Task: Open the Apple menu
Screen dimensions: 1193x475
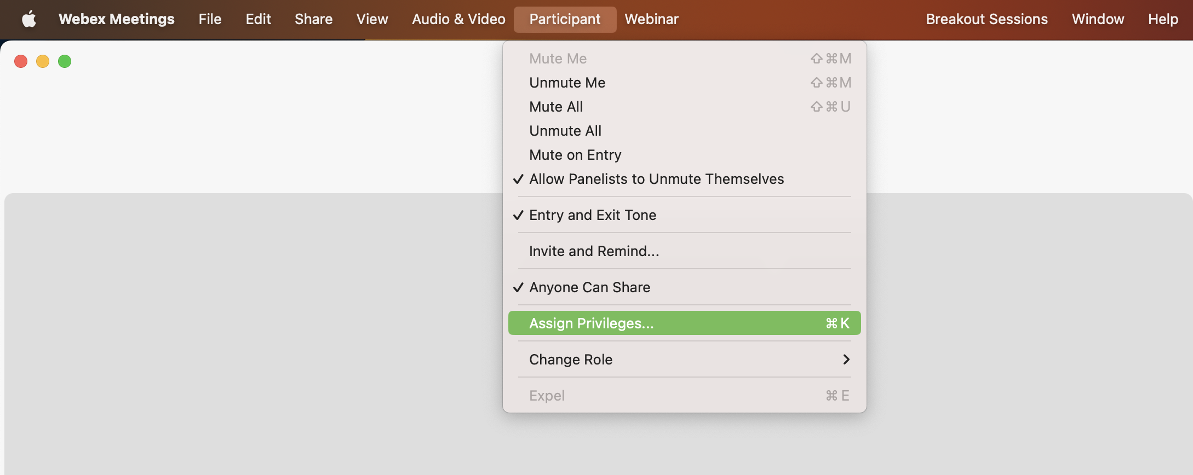Action: (29, 19)
